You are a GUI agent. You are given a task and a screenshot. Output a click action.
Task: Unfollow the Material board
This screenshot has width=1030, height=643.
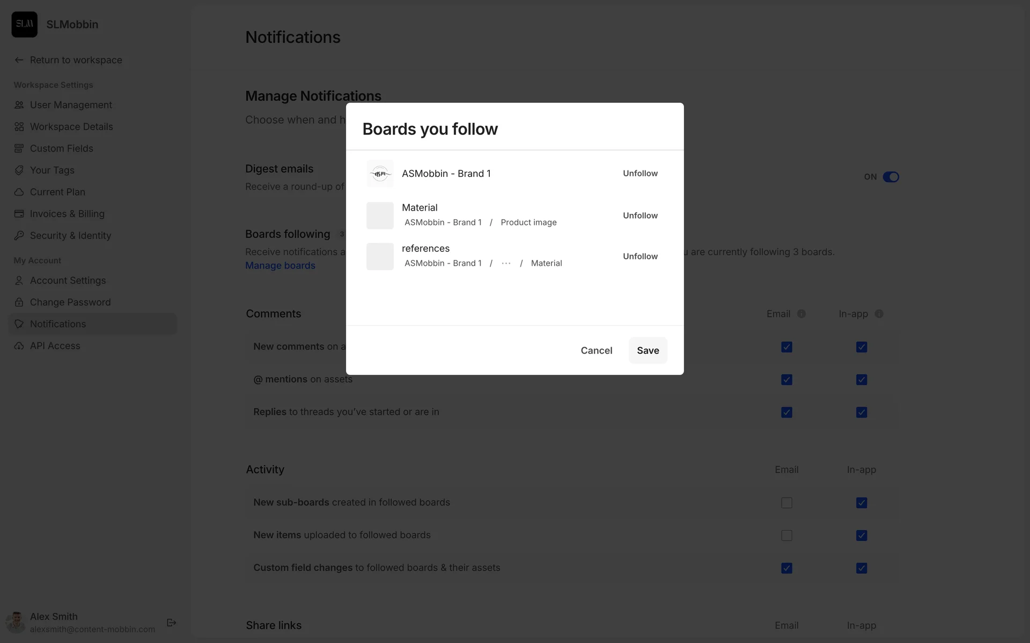[x=640, y=215]
